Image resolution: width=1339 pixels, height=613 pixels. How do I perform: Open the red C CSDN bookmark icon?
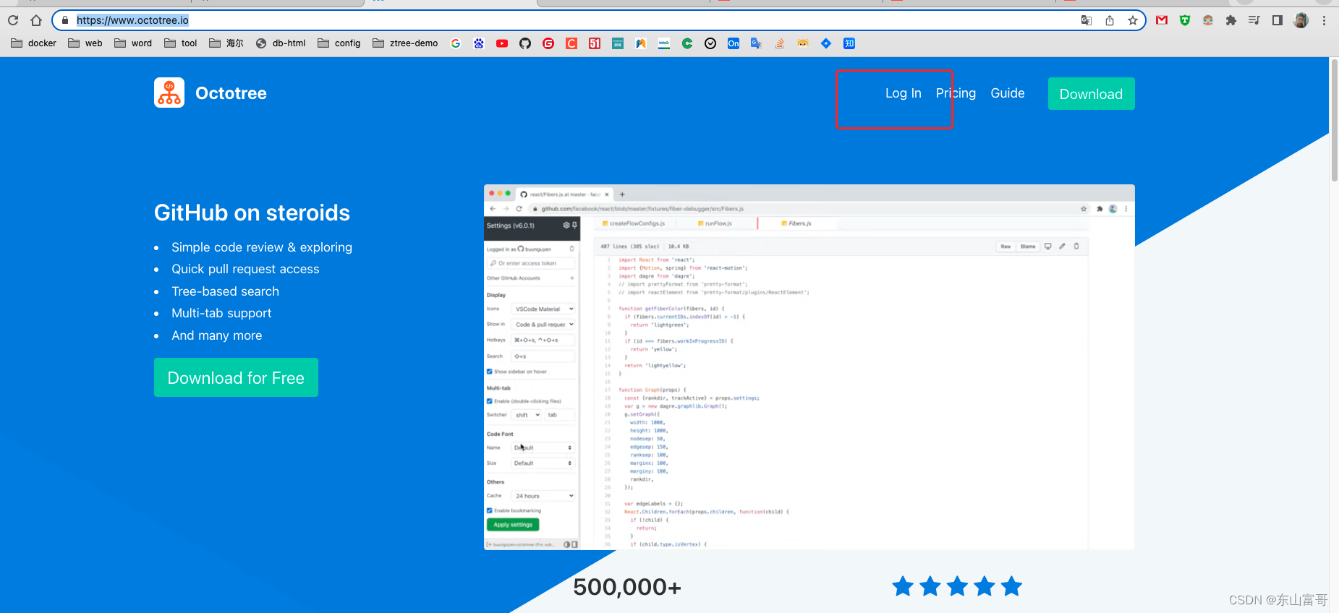coord(571,43)
